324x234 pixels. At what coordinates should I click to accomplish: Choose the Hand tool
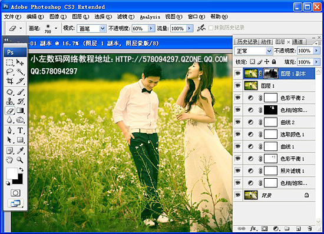click(9, 160)
